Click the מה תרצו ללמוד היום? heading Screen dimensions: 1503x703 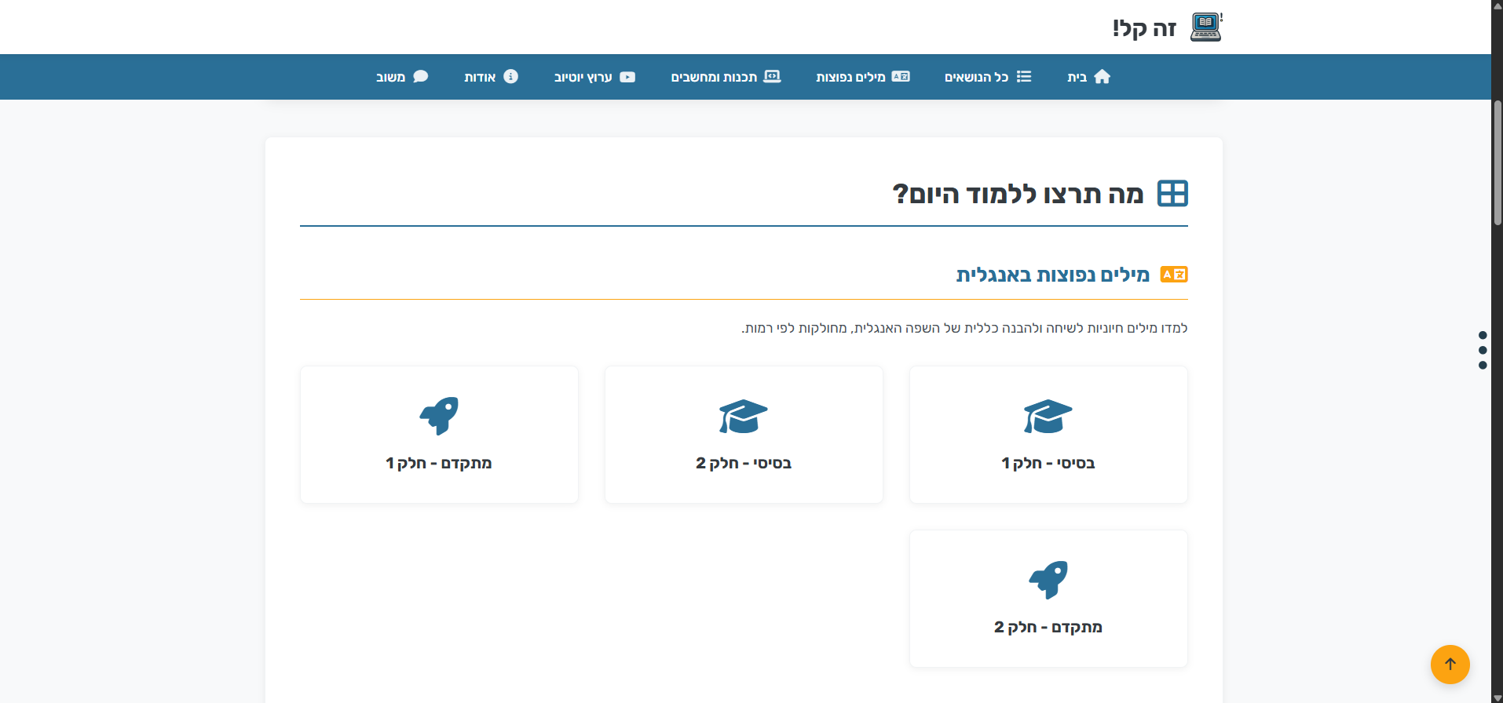point(1018,194)
